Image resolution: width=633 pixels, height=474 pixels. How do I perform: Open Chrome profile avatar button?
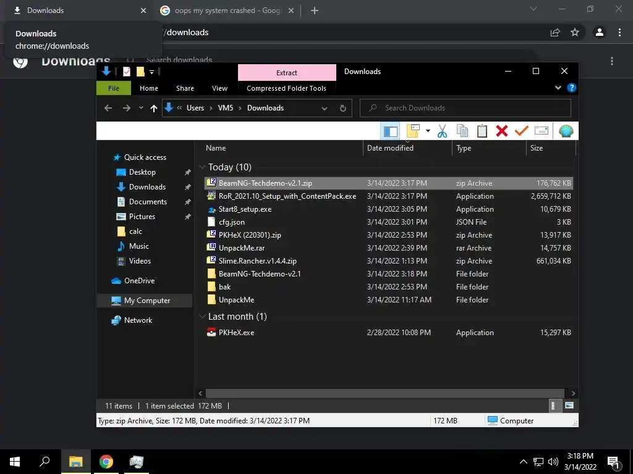599,32
